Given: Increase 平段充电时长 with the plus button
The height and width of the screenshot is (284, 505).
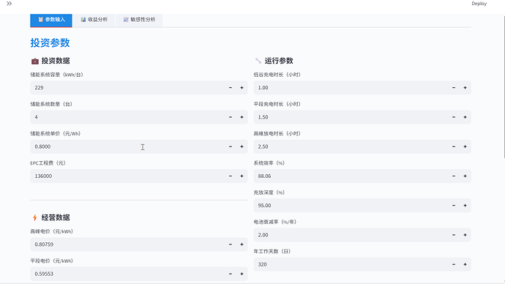Looking at the screenshot, I should (x=465, y=117).
